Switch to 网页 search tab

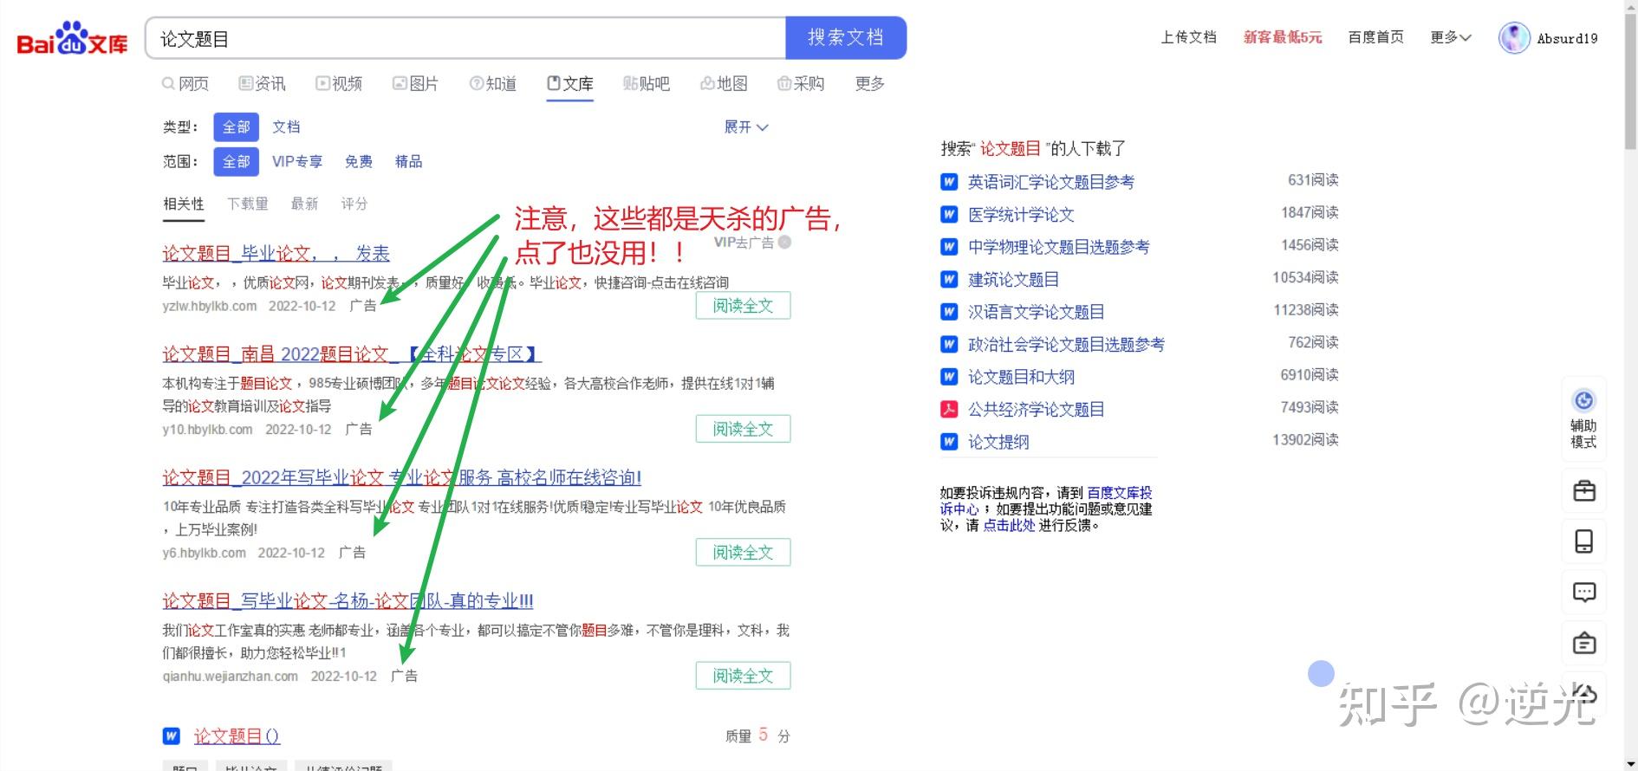[185, 83]
